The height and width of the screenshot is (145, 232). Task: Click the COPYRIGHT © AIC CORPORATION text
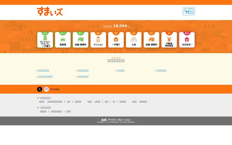pyautogui.click(x=116, y=122)
